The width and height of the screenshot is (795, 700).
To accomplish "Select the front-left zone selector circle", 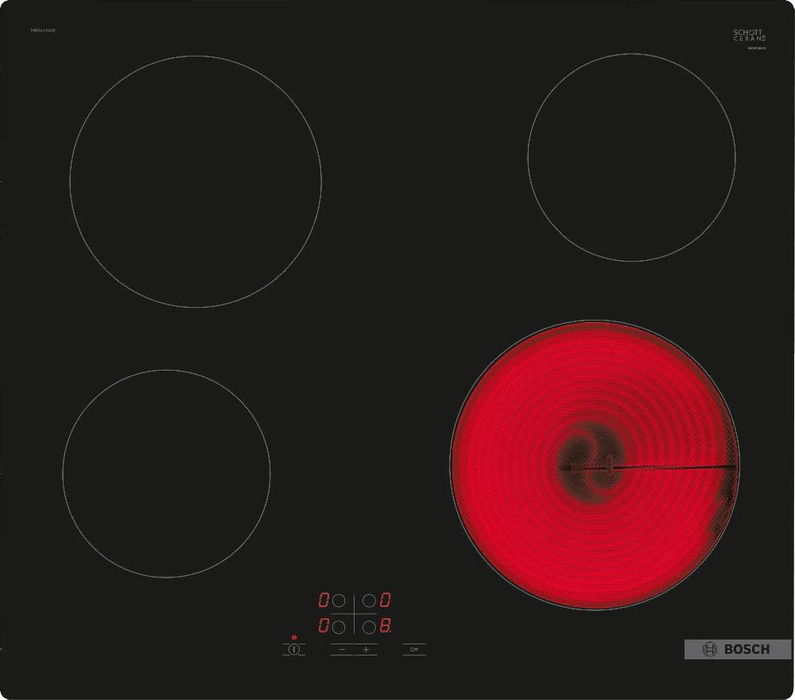I will pos(339,627).
